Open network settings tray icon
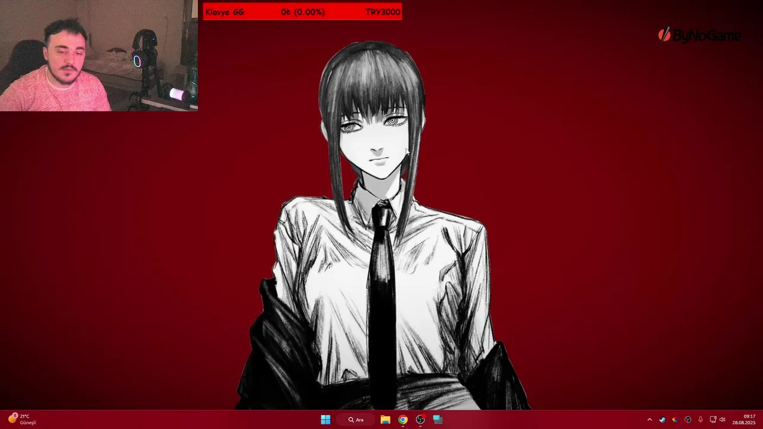 point(713,419)
